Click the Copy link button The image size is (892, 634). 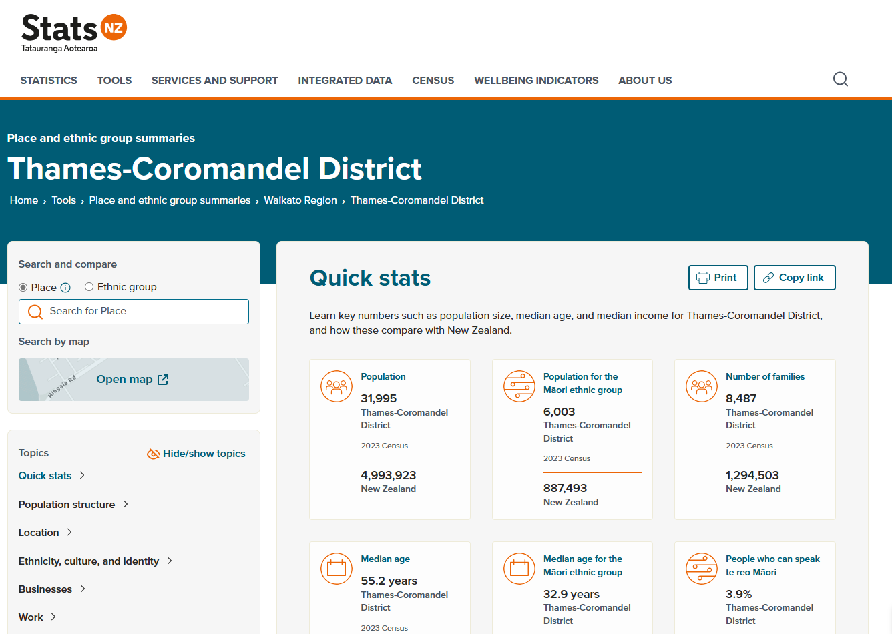(795, 278)
